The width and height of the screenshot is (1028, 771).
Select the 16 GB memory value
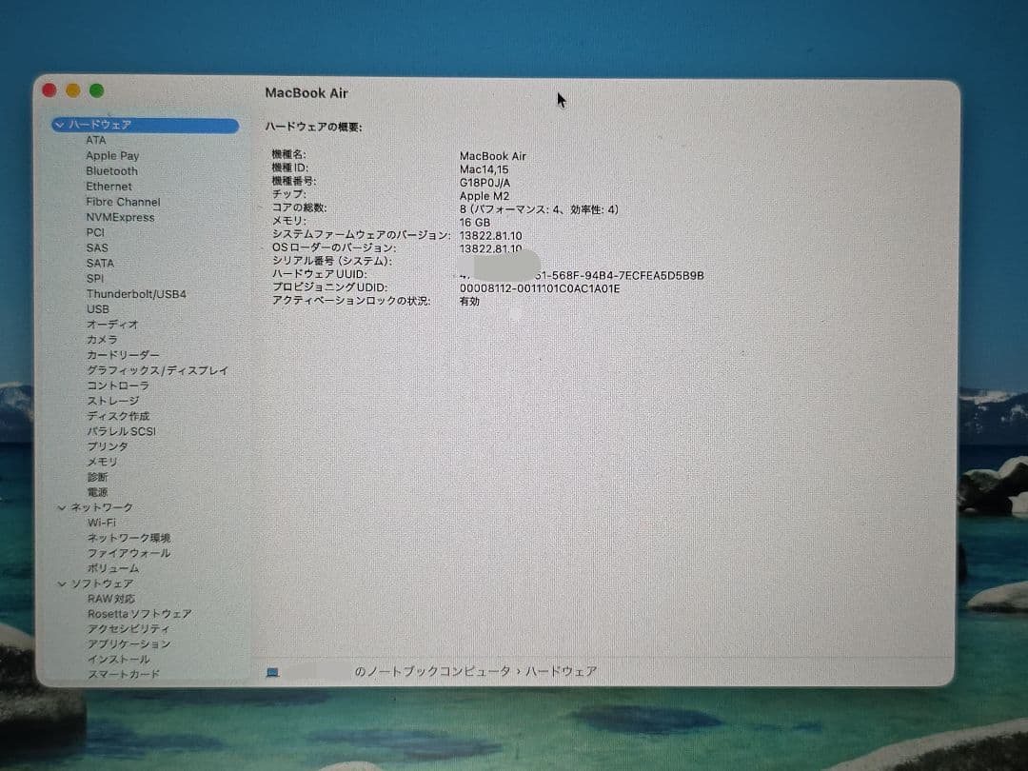coord(475,222)
